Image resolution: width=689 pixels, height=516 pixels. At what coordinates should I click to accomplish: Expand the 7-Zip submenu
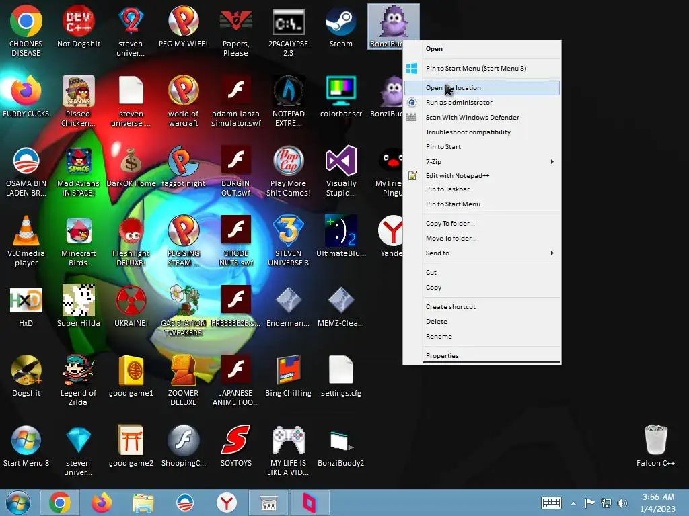pos(482,161)
